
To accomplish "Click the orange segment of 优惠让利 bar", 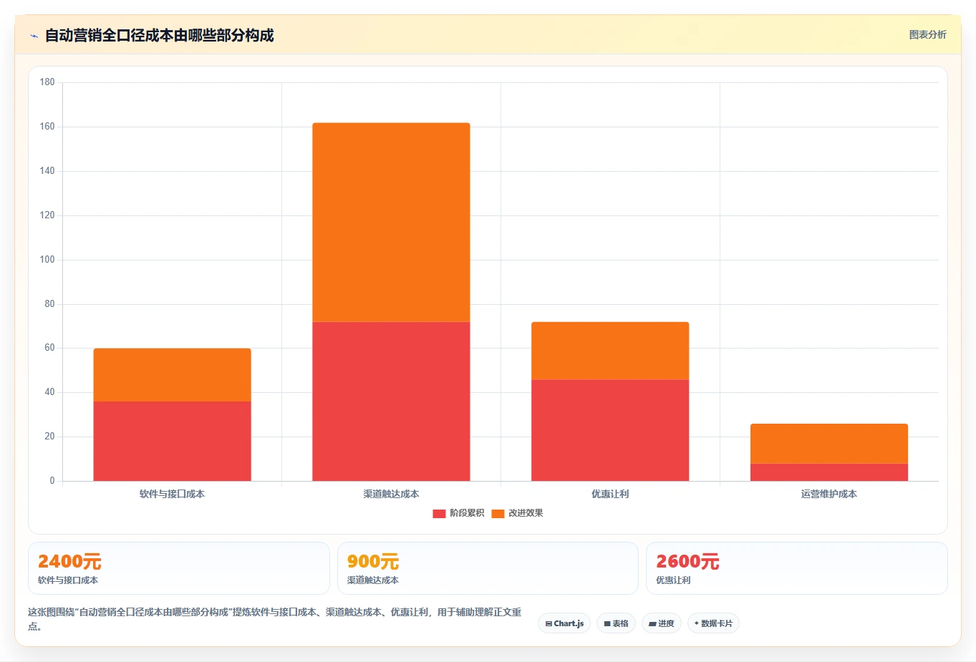I will coord(610,351).
